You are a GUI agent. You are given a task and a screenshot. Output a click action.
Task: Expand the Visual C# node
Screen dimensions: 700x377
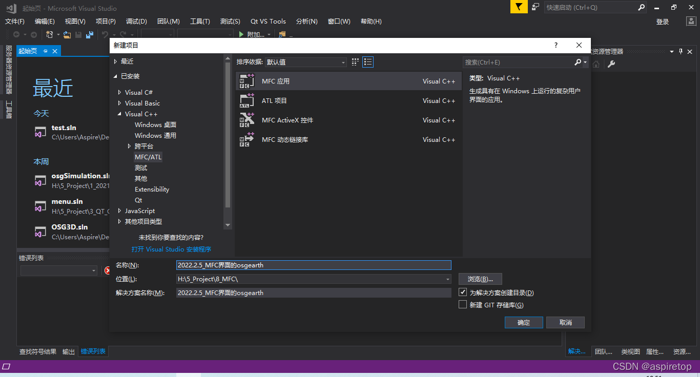(x=120, y=93)
